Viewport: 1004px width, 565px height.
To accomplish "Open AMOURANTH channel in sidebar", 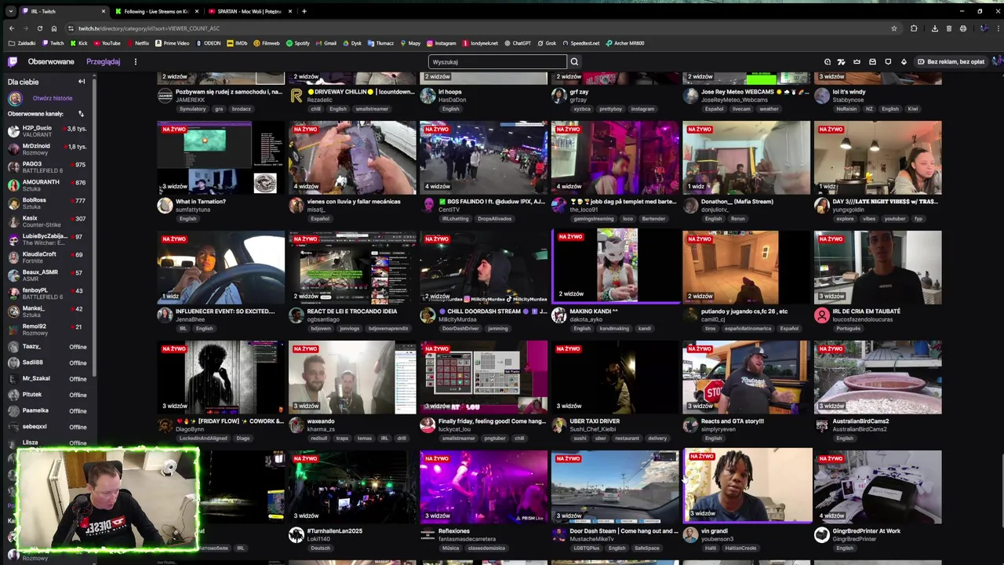I will (x=47, y=184).
